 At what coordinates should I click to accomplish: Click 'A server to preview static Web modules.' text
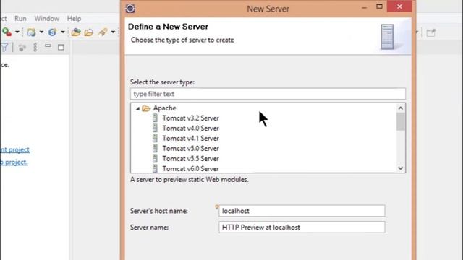190,180
